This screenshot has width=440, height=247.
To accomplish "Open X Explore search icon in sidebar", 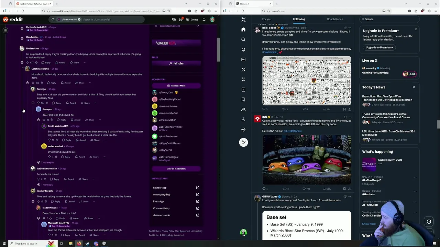I will coord(243,39).
